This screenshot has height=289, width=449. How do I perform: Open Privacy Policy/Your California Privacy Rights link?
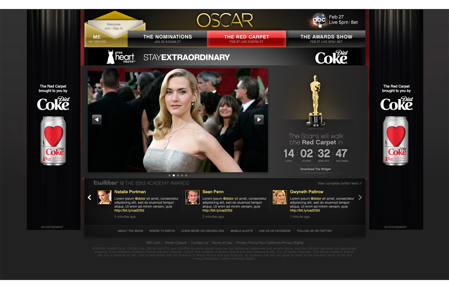[x=270, y=243]
